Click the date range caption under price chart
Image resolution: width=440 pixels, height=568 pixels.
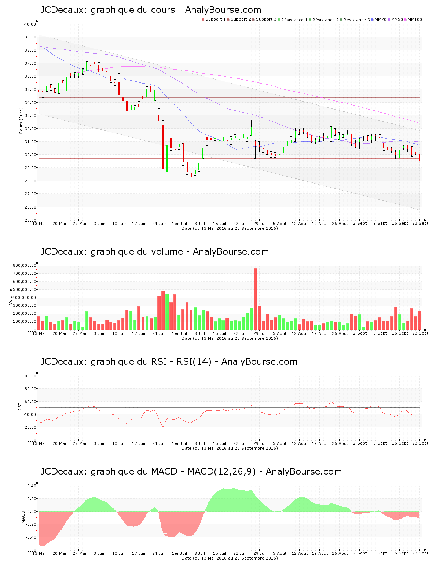tap(230, 228)
